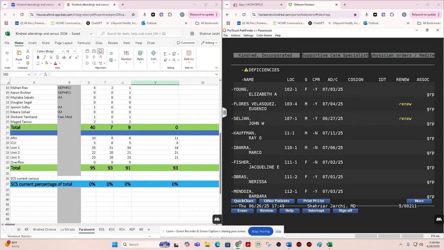Viewport: 444px width, 250px height.
Task: Toggle Underline formatting in Excel
Action: [x=51, y=57]
